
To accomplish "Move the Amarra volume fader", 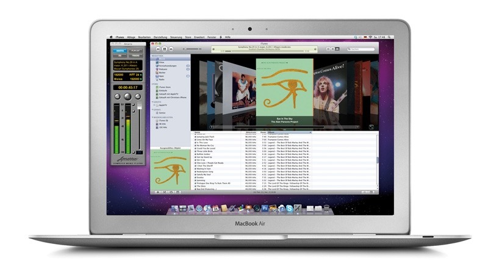I will pos(140,106).
